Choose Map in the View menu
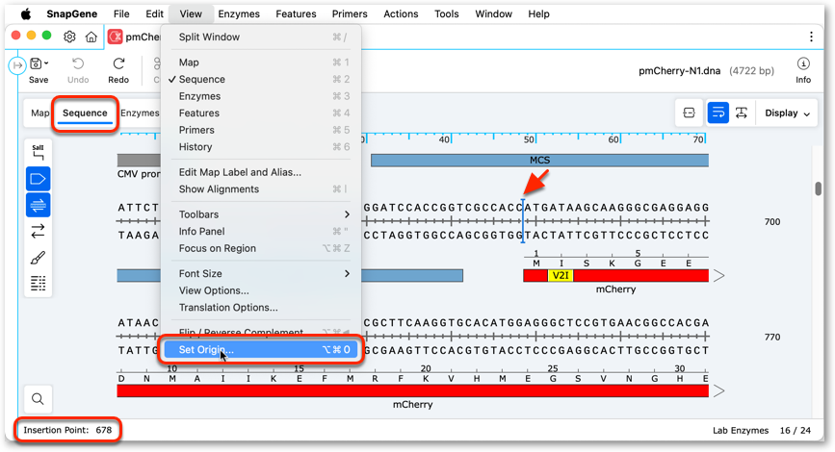The width and height of the screenshot is (835, 452). tap(261, 63)
